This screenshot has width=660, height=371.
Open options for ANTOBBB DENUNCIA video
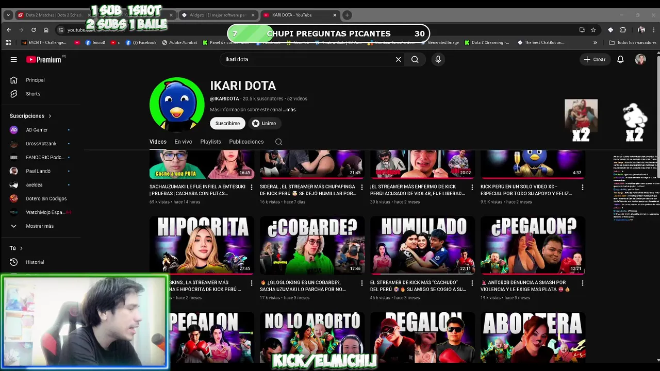coord(583,283)
